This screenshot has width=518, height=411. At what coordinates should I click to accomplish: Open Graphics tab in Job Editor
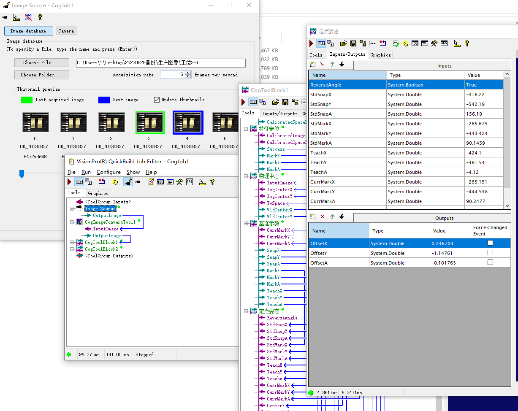tap(98, 193)
